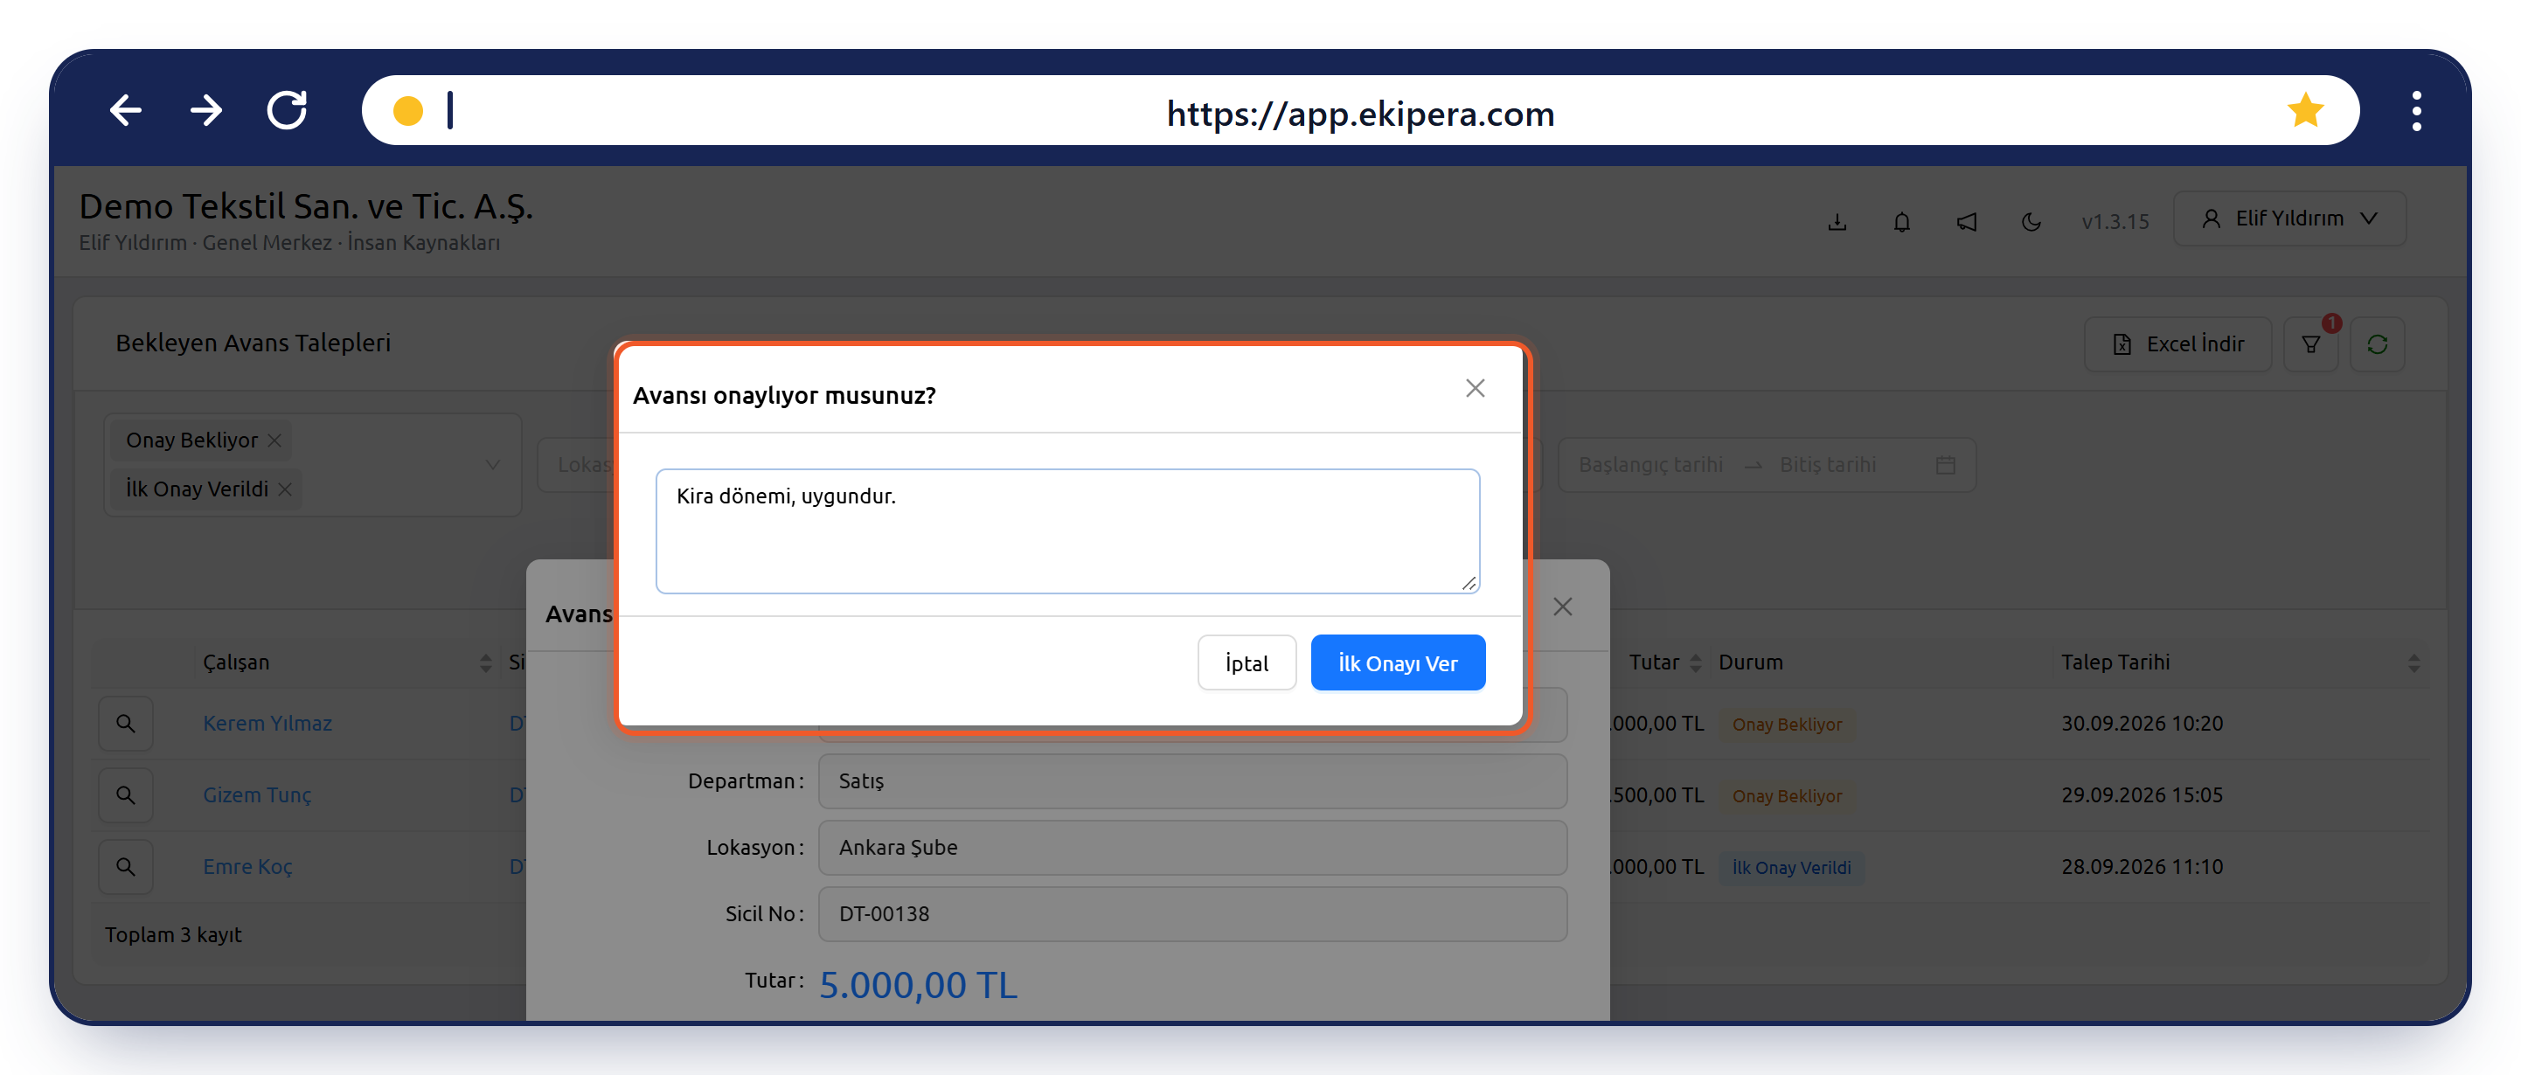Click the browser forward arrow
2521x1075 pixels.
[206, 110]
